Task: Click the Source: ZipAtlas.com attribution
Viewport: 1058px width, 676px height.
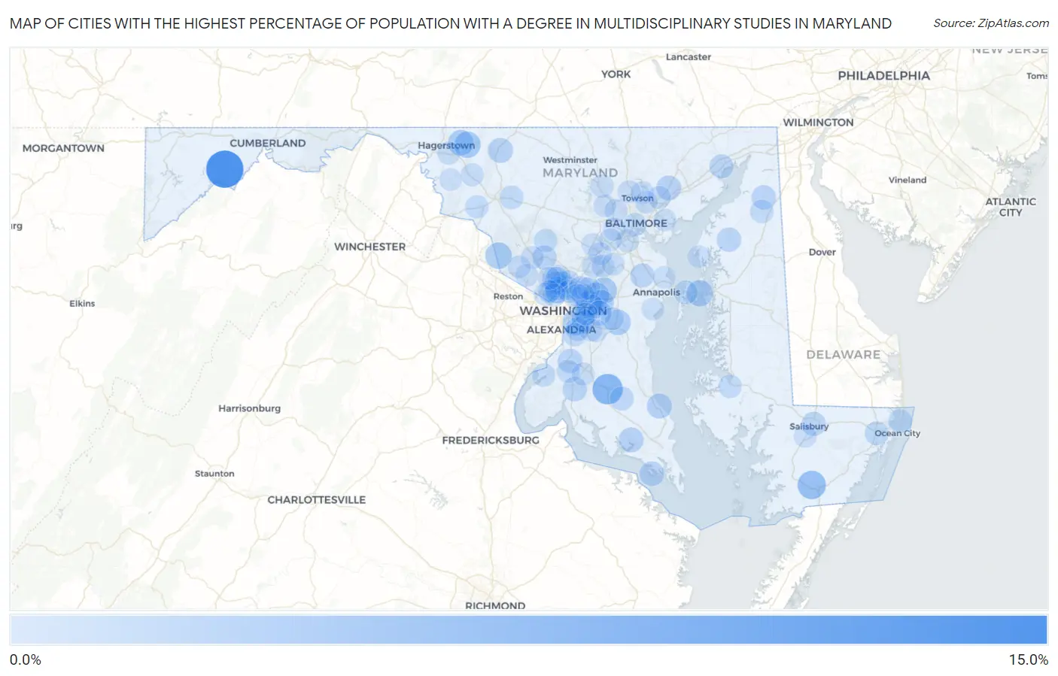Action: (991, 23)
